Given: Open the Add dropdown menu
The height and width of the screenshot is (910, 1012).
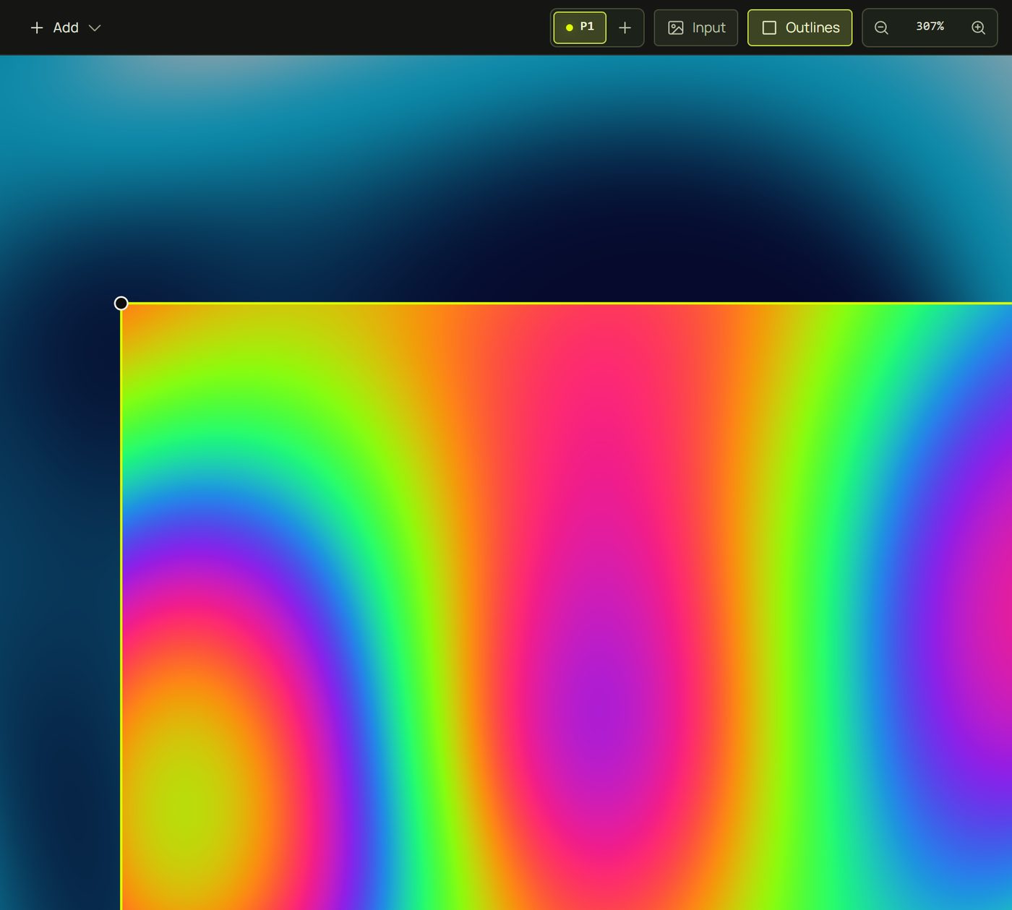Looking at the screenshot, I should click(x=65, y=27).
